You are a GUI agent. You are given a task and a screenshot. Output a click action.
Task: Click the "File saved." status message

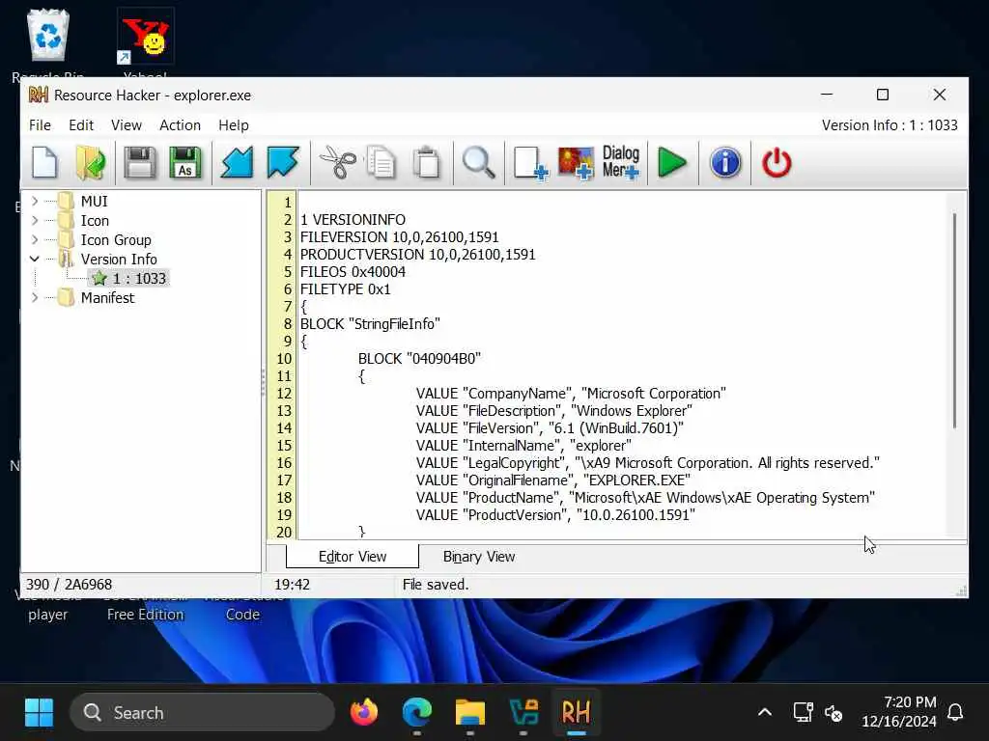tap(436, 585)
